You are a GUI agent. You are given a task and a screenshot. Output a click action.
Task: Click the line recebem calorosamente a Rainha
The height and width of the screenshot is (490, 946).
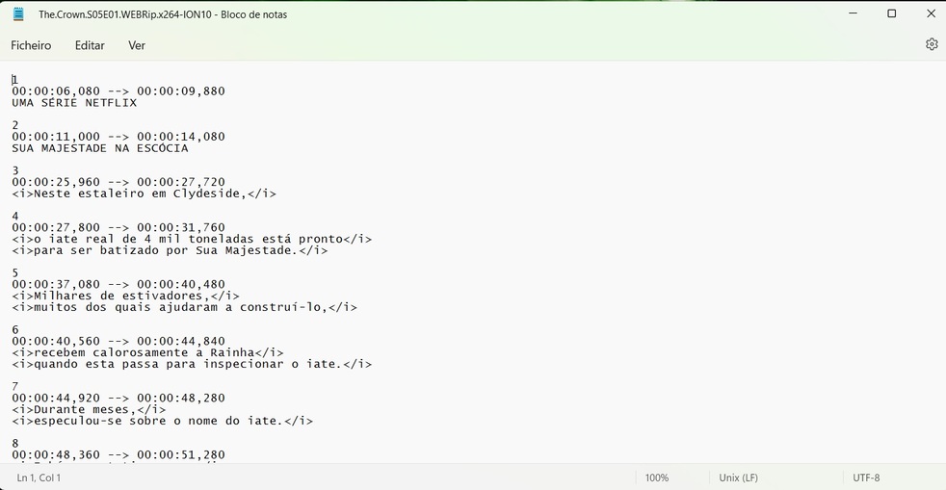pos(147,352)
